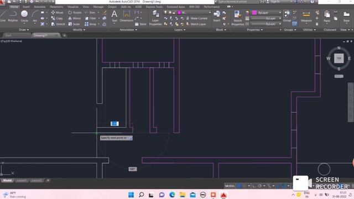354x199 pixels.
Task: Expand the Draw panel
Action: pos(24,29)
